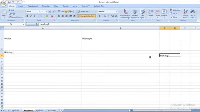The height and width of the screenshot is (112, 200).
Task: Apply yellow fill color to cell
Action: 47,16
